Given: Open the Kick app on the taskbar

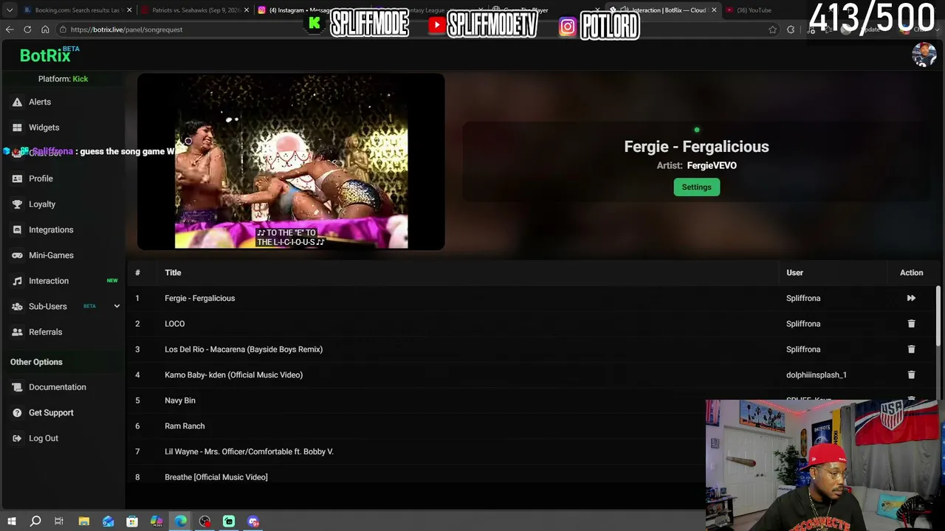Looking at the screenshot, I should (x=229, y=521).
